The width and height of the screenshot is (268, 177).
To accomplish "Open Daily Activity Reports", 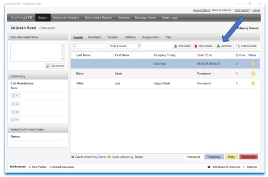I will [98, 17].
